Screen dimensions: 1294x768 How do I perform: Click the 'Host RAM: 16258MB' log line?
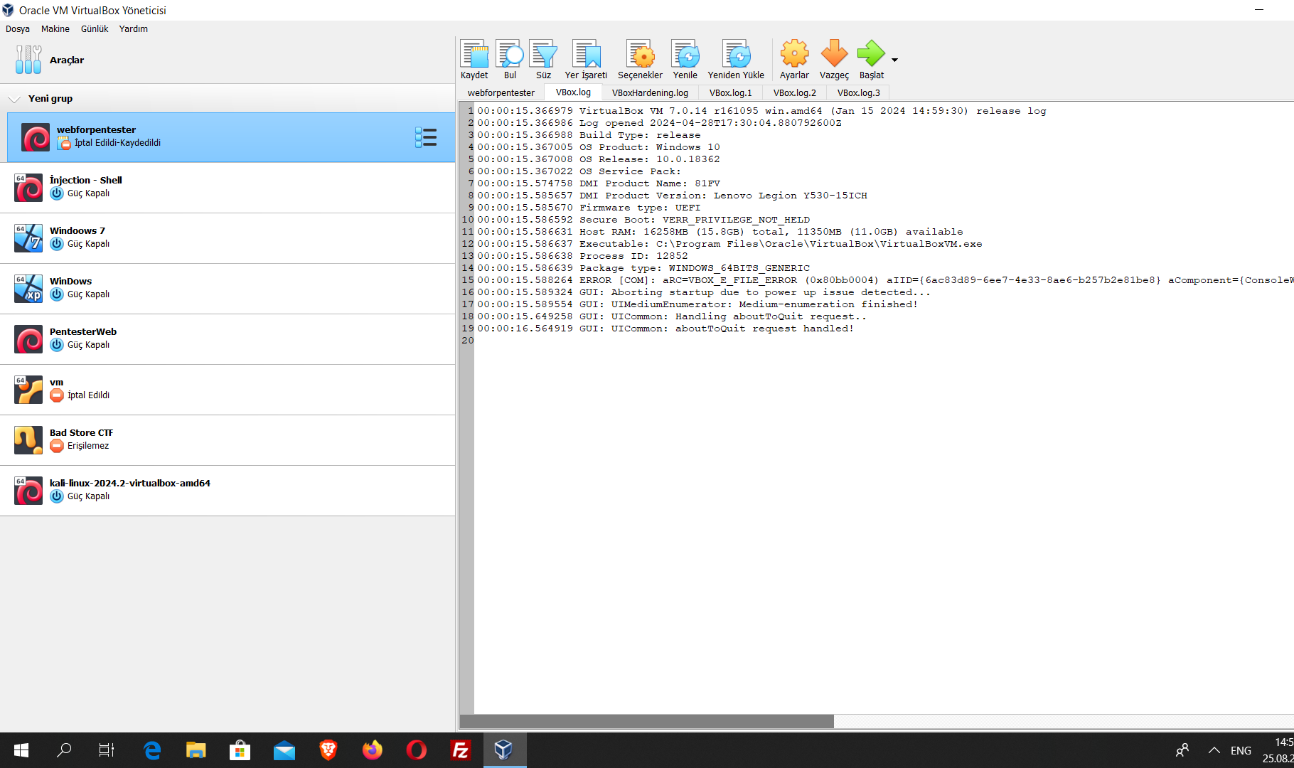point(720,232)
